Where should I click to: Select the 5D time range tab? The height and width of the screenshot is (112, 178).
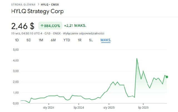[x=29, y=40]
